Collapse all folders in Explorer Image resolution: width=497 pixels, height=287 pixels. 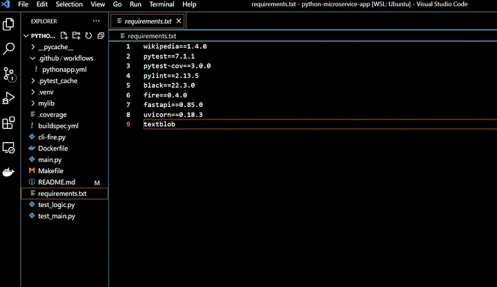[101, 35]
